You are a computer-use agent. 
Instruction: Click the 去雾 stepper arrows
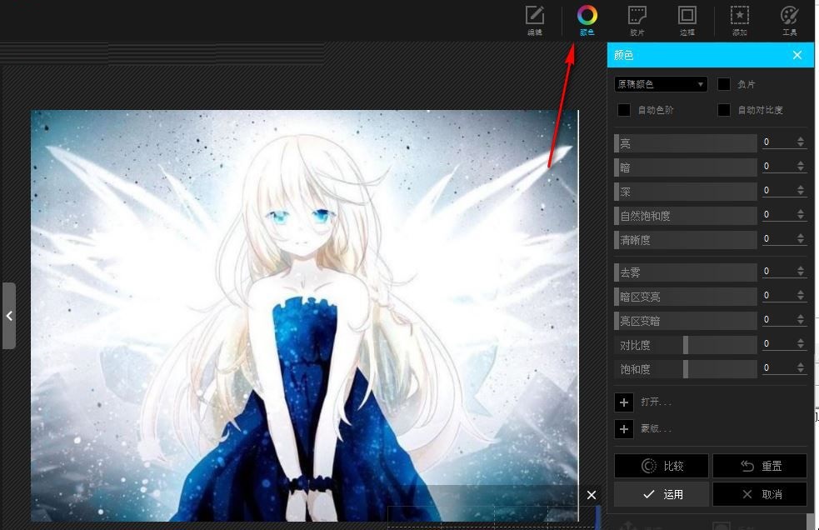tap(800, 271)
